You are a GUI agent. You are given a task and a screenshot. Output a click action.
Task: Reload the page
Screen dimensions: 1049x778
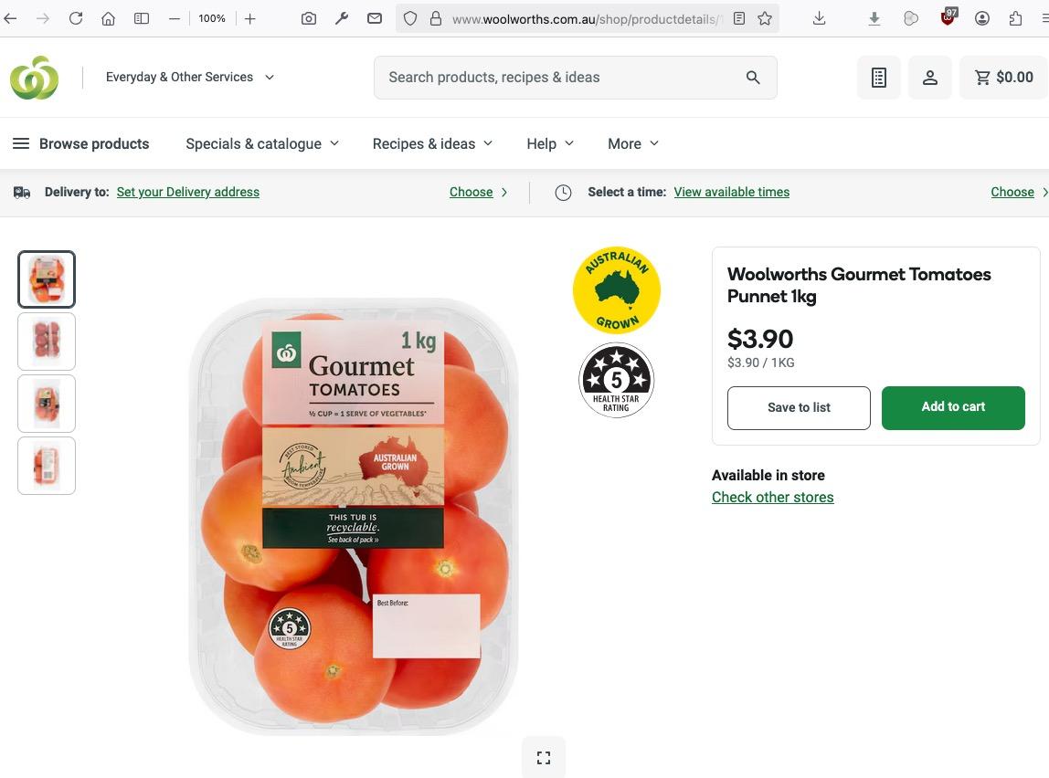[x=76, y=18]
